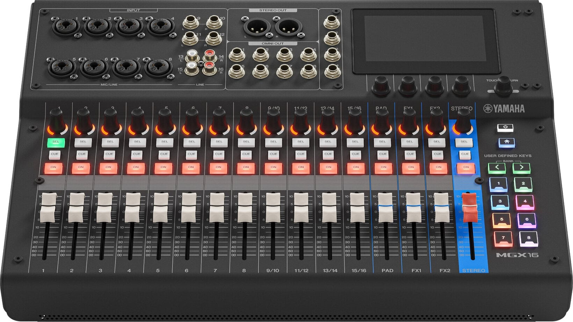Screen dimensions: 573x322
Task: Mute the STEREO channel with its ON button
Action: pos(466,168)
